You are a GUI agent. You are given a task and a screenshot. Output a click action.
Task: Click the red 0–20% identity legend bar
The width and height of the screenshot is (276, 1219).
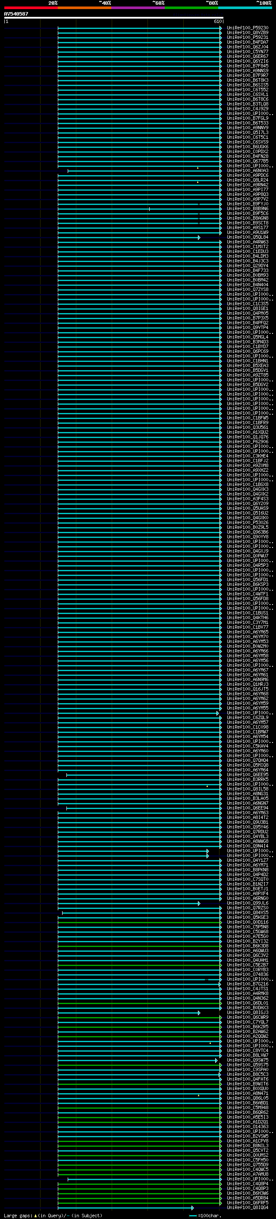[x=31, y=8]
